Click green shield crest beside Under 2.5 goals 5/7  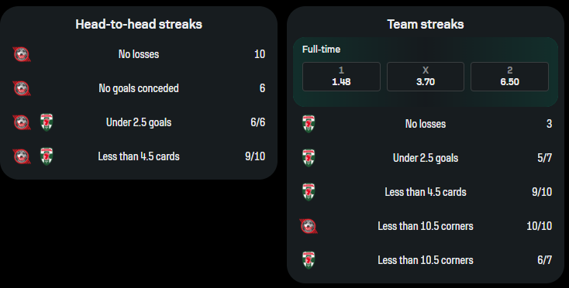click(309, 158)
